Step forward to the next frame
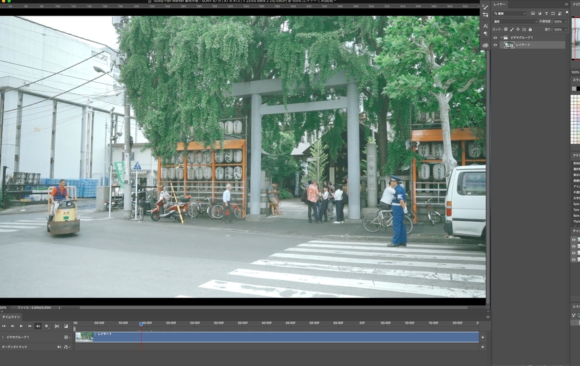The width and height of the screenshot is (580, 366). point(30,326)
